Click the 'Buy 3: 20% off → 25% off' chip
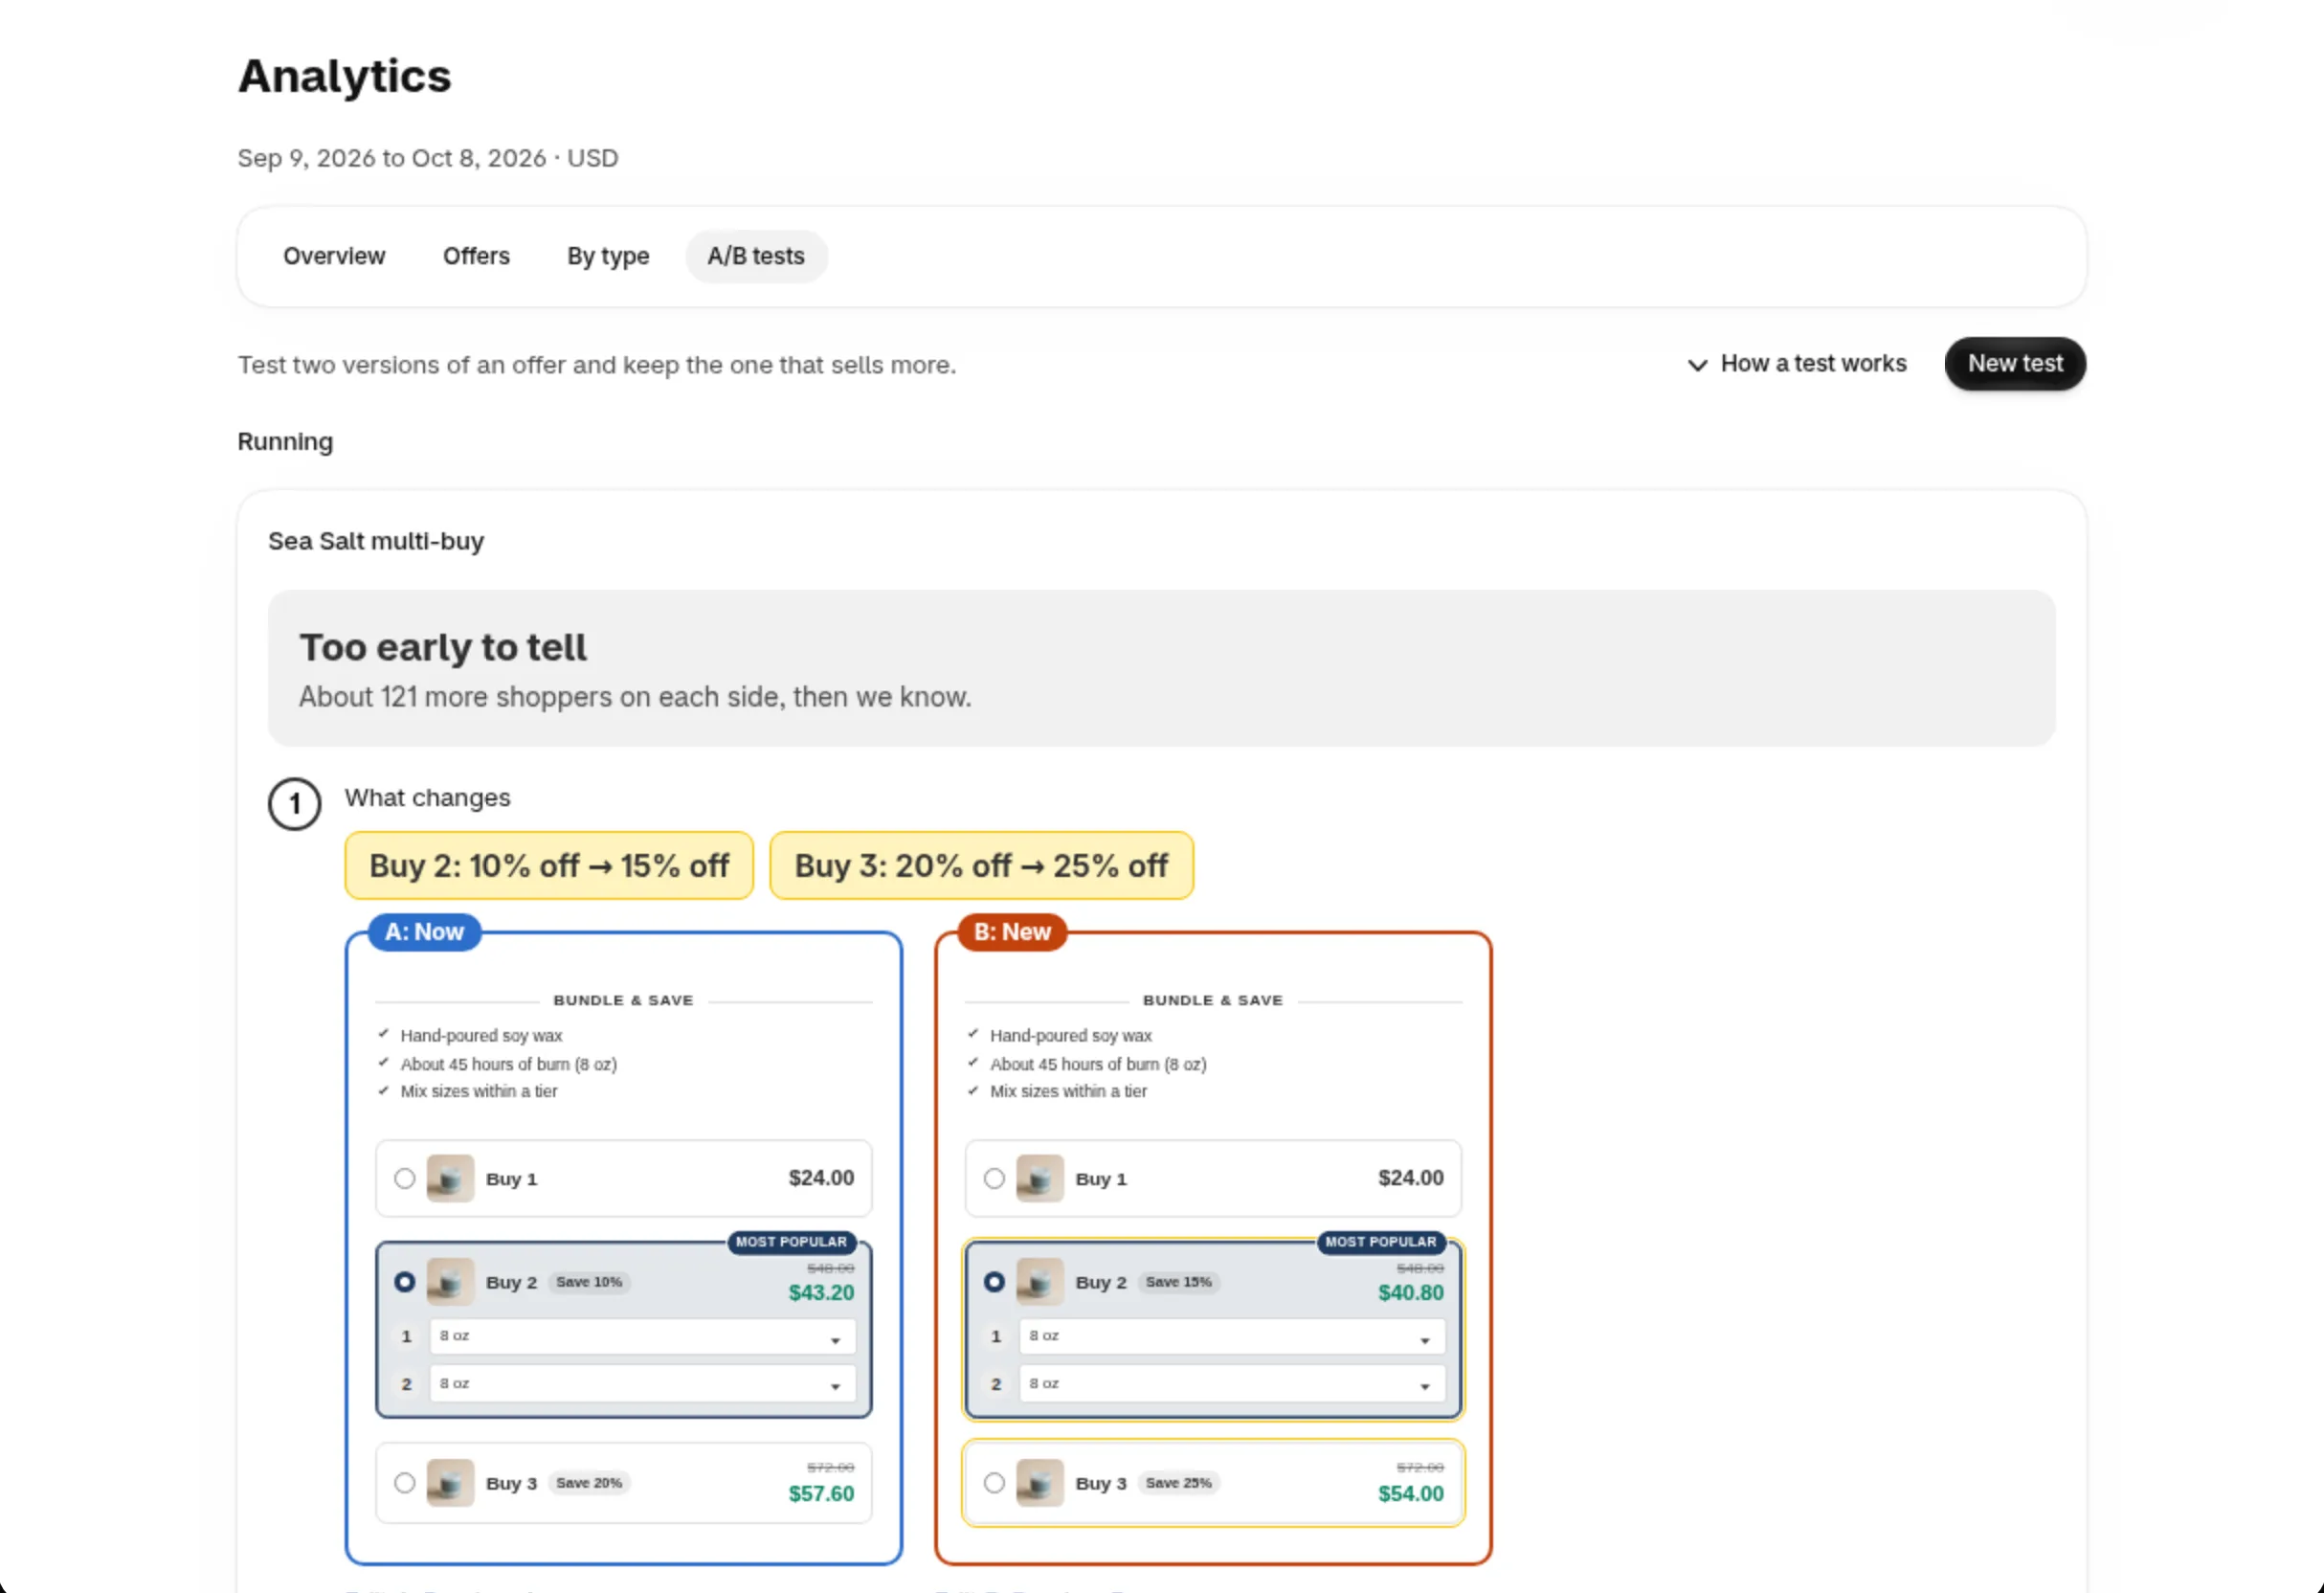 [x=981, y=865]
